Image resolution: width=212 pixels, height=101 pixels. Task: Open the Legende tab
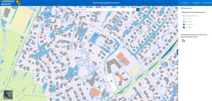[195, 3]
